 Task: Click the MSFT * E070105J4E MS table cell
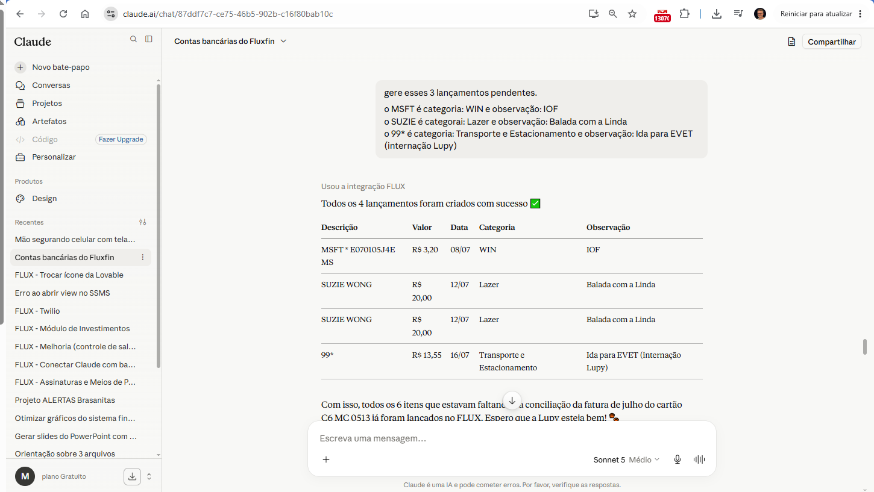coord(358,256)
